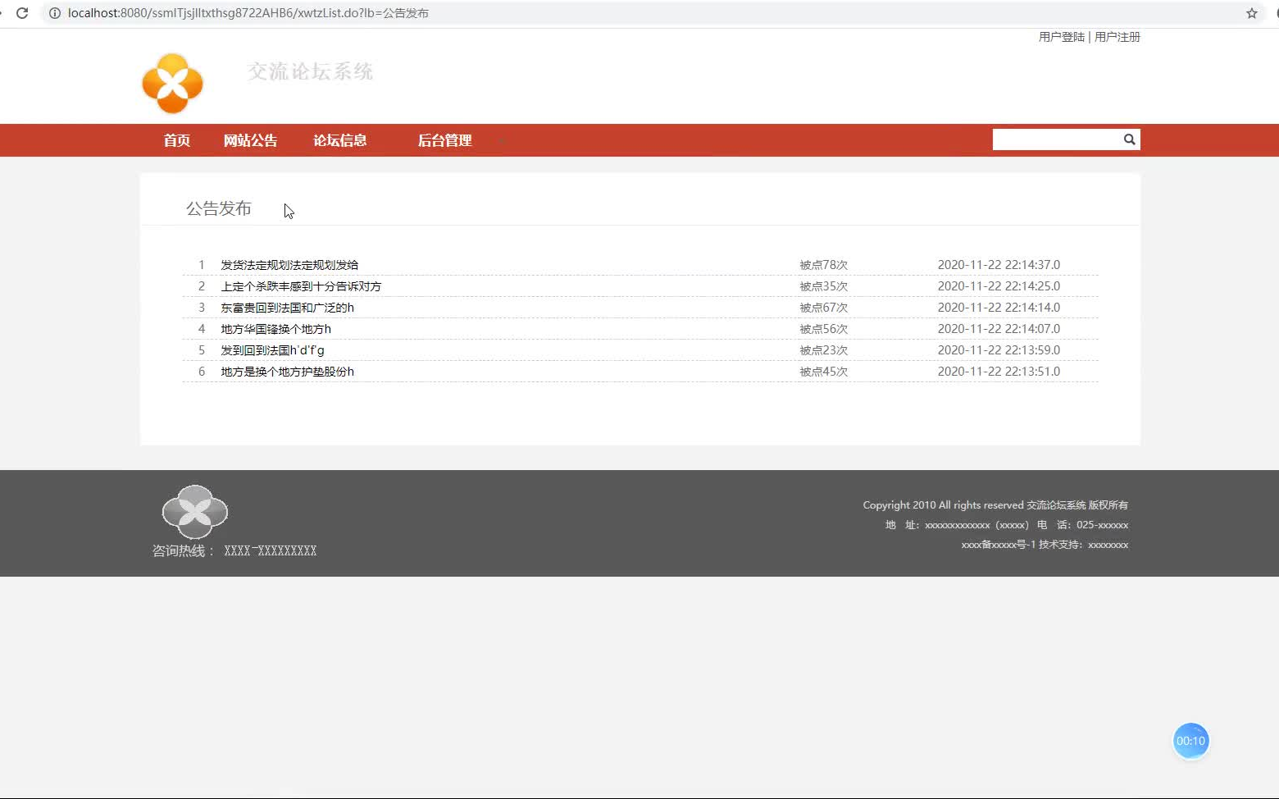This screenshot has width=1279, height=799.
Task: View site information icon in address bar
Action: pos(55,13)
